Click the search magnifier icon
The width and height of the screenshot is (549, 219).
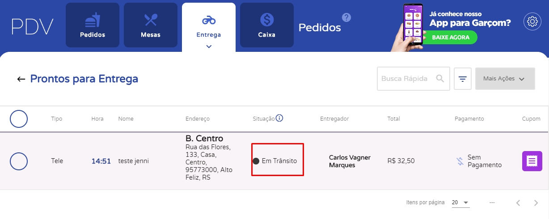click(440, 79)
